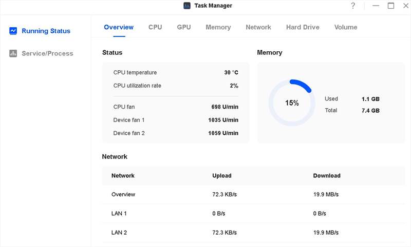411x247 pixels.
Task: Select the Overview tab
Action: 119,27
